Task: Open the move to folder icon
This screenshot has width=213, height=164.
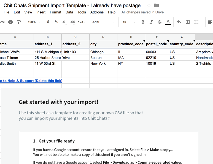Action: pyautogui.click(x=157, y=5)
